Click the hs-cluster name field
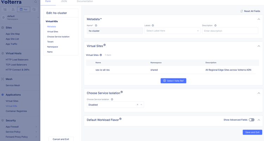The image size is (264, 141). (115, 31)
